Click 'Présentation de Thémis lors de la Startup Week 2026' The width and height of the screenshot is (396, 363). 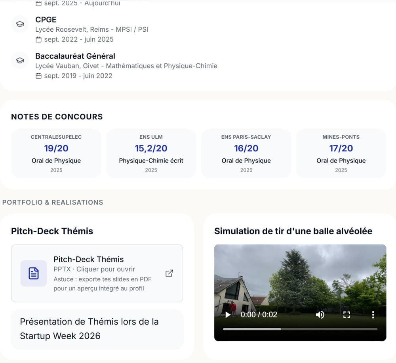89,329
